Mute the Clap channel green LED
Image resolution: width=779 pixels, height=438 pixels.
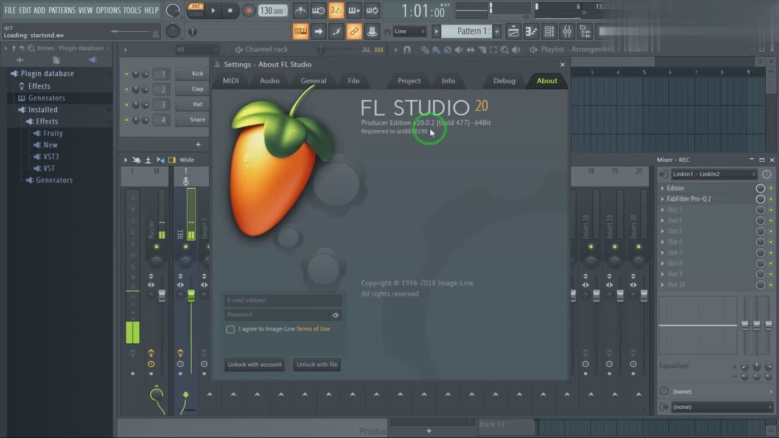tap(127, 89)
